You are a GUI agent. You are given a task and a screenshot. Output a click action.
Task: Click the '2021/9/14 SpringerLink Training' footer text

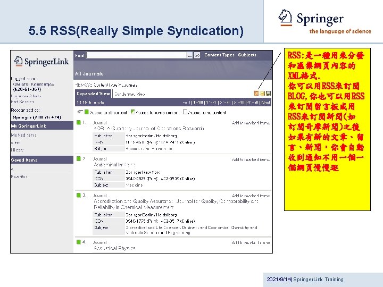(305, 279)
